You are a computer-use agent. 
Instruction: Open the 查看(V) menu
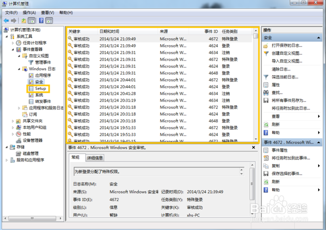coord(47,13)
